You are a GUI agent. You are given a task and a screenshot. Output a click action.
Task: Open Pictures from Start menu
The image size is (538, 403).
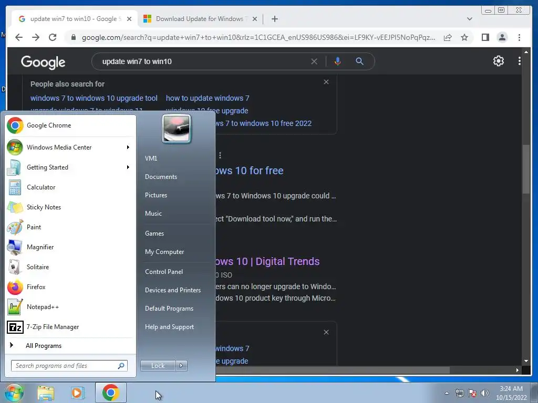[156, 195]
